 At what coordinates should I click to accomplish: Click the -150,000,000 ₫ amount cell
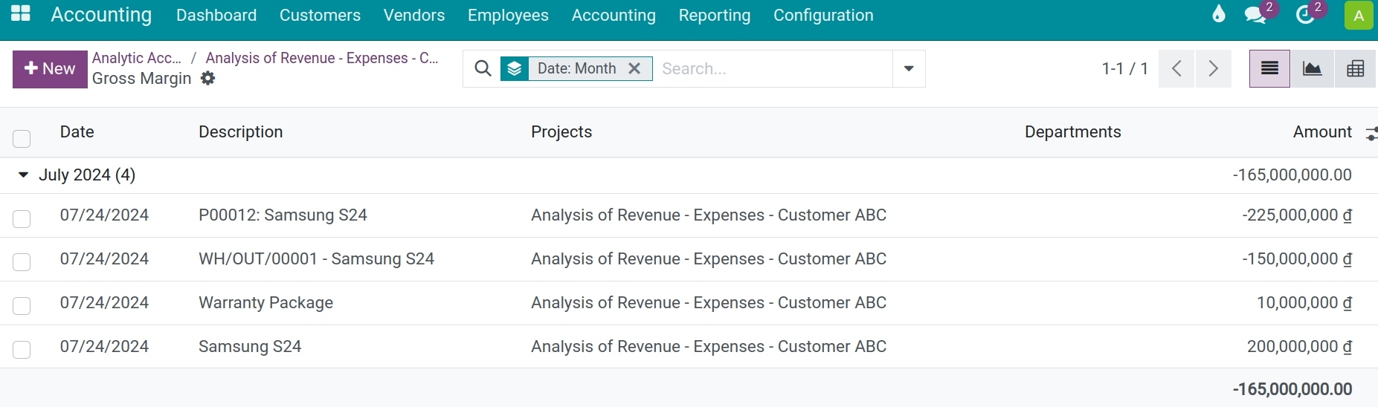[x=1297, y=259]
